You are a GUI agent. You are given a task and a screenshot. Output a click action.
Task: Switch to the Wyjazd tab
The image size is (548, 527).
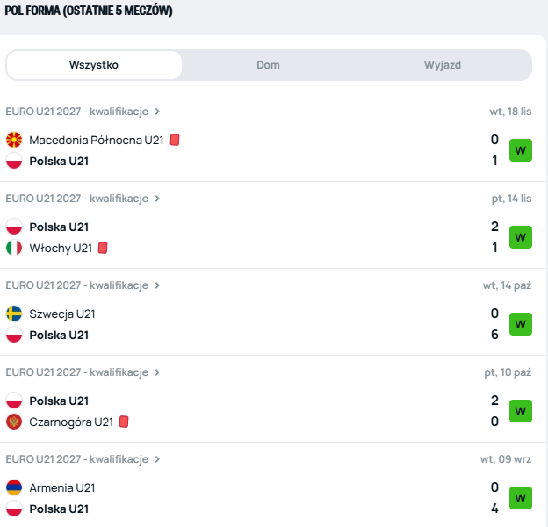click(443, 65)
